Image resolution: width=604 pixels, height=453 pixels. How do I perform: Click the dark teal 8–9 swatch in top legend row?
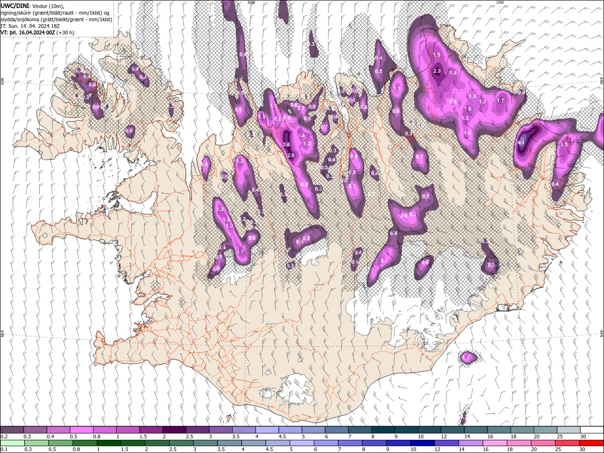pos(383,430)
